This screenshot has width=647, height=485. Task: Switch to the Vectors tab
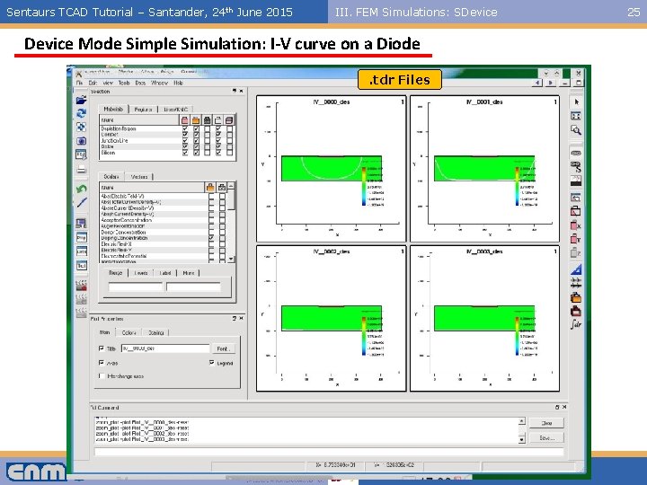pyautogui.click(x=139, y=177)
